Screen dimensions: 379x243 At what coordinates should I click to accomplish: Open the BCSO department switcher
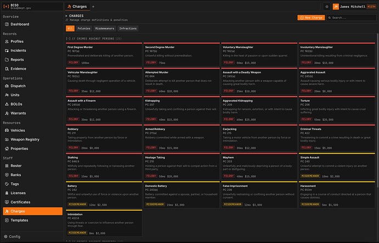(x=32, y=7)
